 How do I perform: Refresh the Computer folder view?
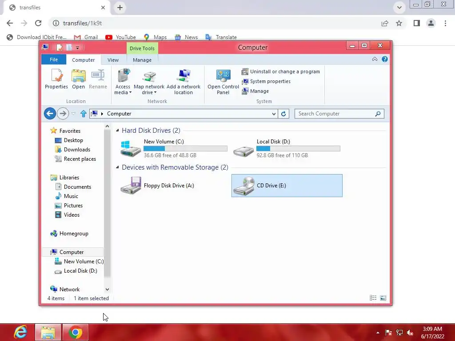[283, 114]
